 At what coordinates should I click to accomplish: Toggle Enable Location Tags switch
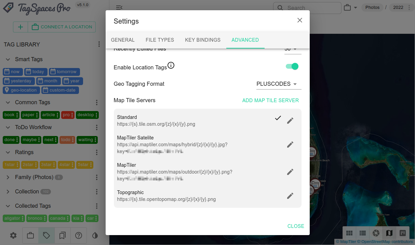point(292,66)
